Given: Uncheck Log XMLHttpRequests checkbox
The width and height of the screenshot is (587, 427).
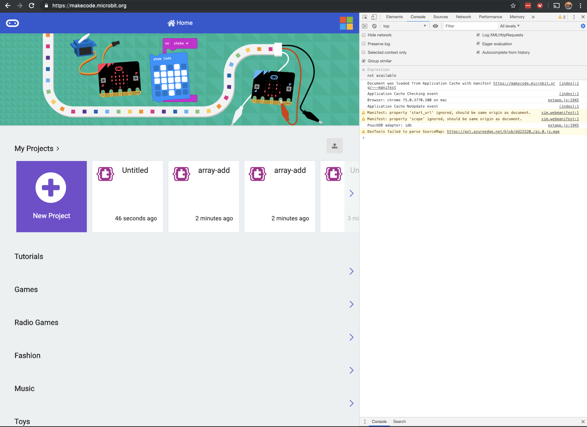Looking at the screenshot, I should (x=478, y=35).
